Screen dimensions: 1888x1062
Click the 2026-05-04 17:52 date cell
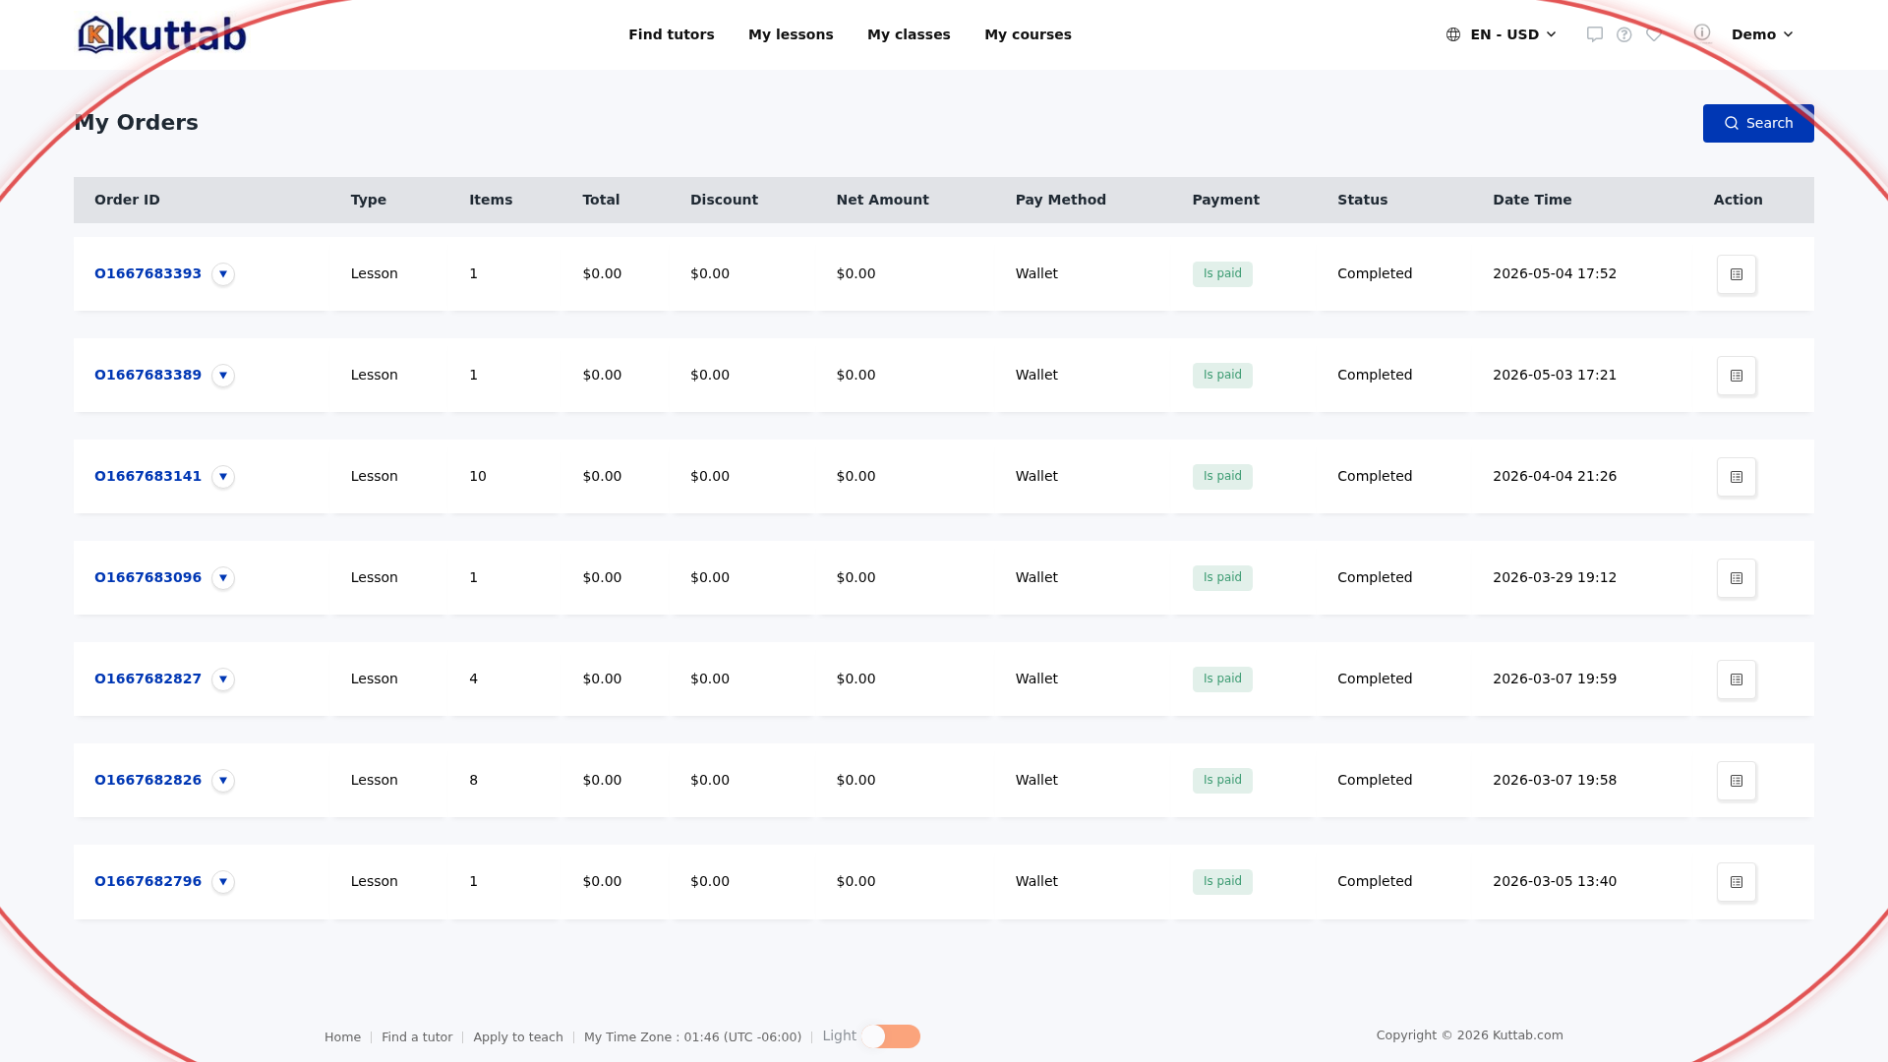1555,273
